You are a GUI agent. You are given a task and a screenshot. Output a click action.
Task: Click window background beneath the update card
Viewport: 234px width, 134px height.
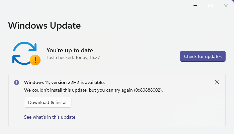[x=117, y=131]
